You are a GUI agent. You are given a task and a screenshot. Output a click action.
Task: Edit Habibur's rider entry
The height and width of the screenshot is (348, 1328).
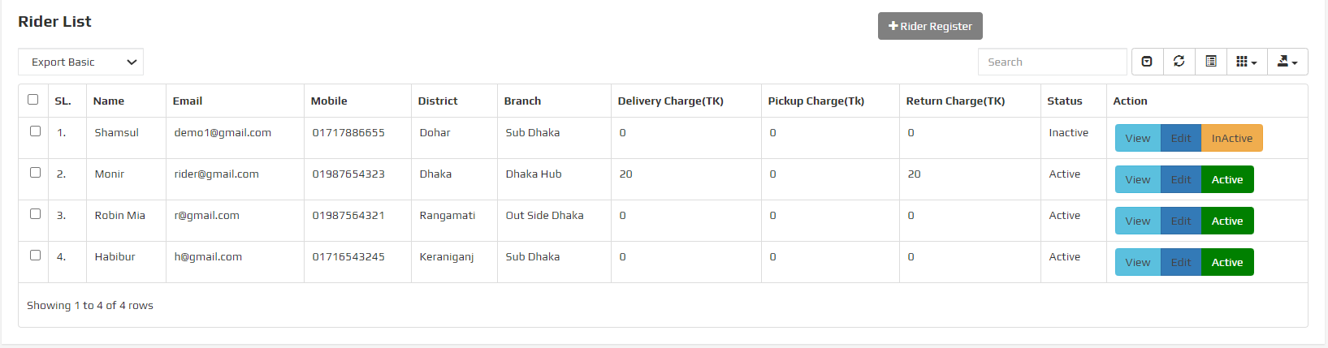[x=1181, y=262]
